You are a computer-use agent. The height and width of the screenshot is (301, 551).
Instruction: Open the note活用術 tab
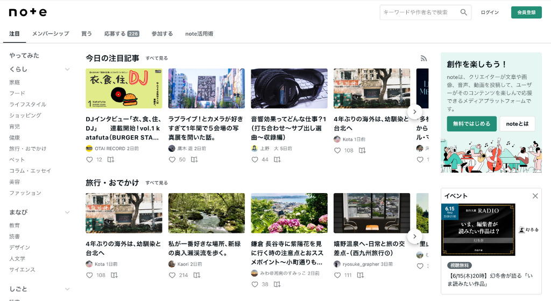point(199,34)
